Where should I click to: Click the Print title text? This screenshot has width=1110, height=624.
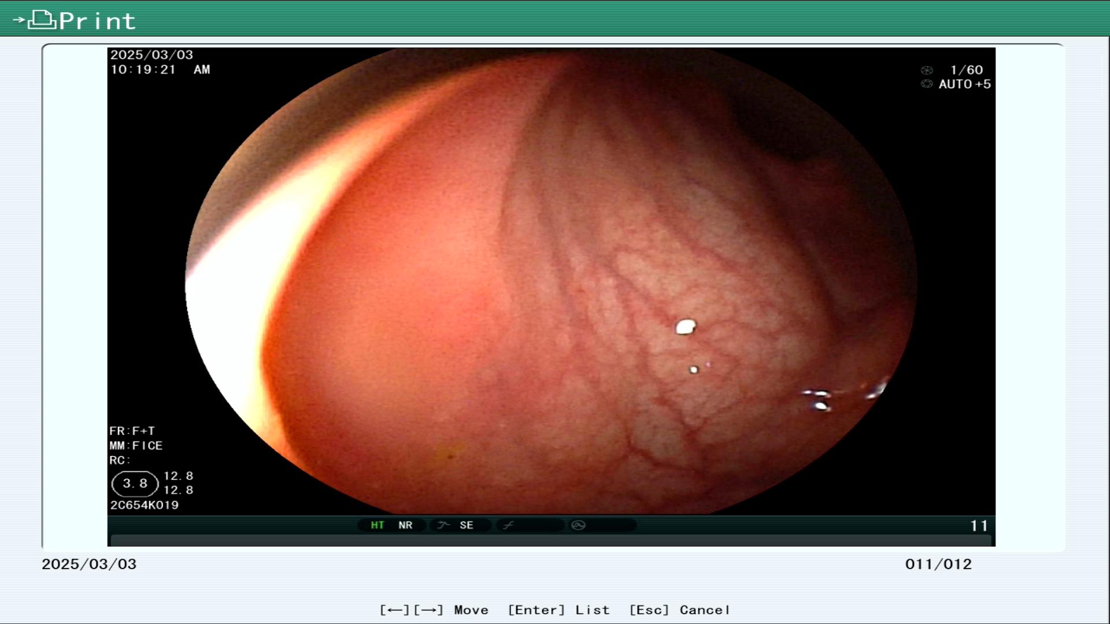coord(97,21)
